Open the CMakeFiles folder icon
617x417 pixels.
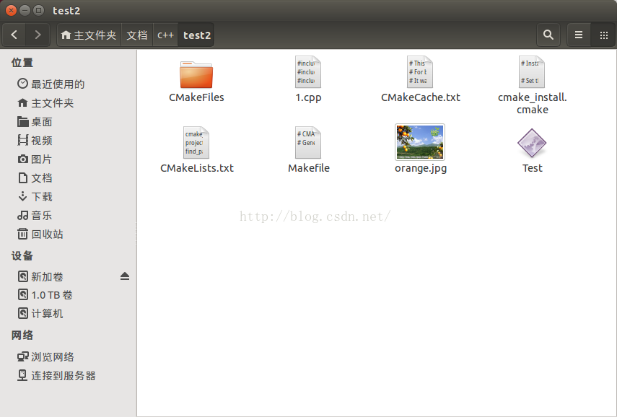click(196, 74)
